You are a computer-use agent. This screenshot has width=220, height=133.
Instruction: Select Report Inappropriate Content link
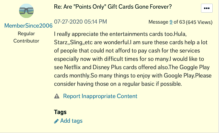pyautogui.click(x=100, y=96)
